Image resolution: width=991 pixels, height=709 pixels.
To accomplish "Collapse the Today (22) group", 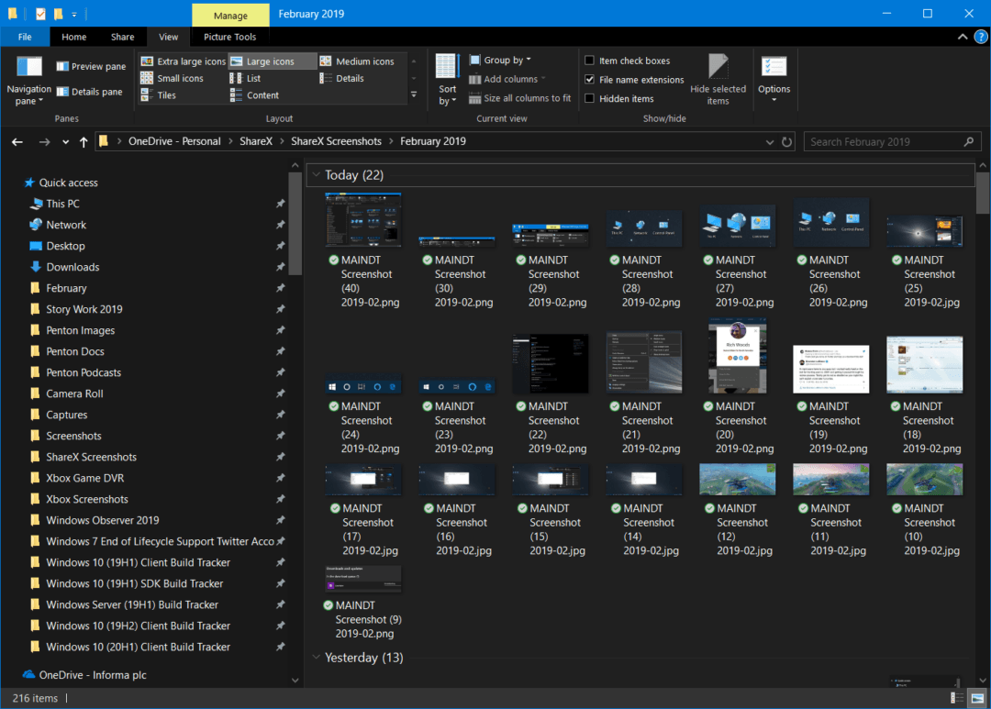I will click(317, 174).
